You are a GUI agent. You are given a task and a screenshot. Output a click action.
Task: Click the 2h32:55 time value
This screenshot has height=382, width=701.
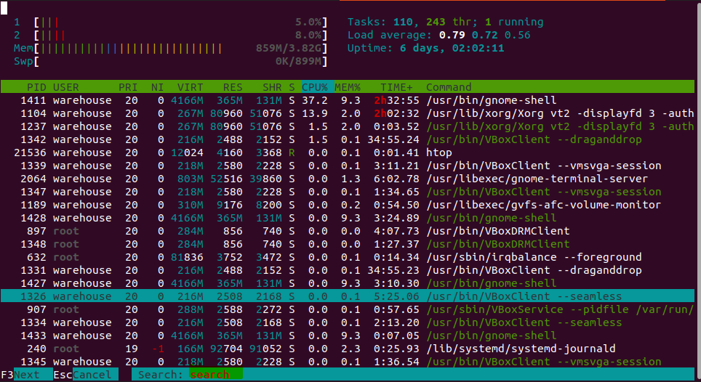pos(397,100)
